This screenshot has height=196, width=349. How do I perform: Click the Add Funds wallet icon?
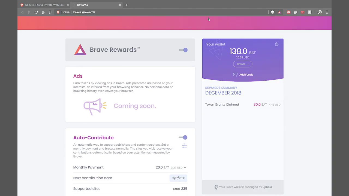[x=235, y=75]
